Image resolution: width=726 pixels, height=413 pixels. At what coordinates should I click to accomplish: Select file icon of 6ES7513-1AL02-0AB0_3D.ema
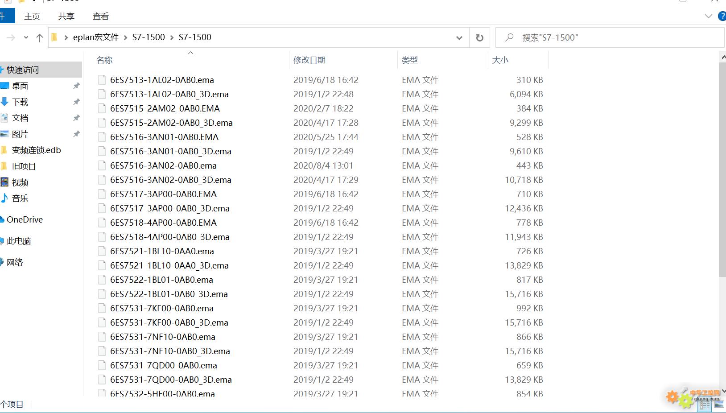(x=102, y=94)
